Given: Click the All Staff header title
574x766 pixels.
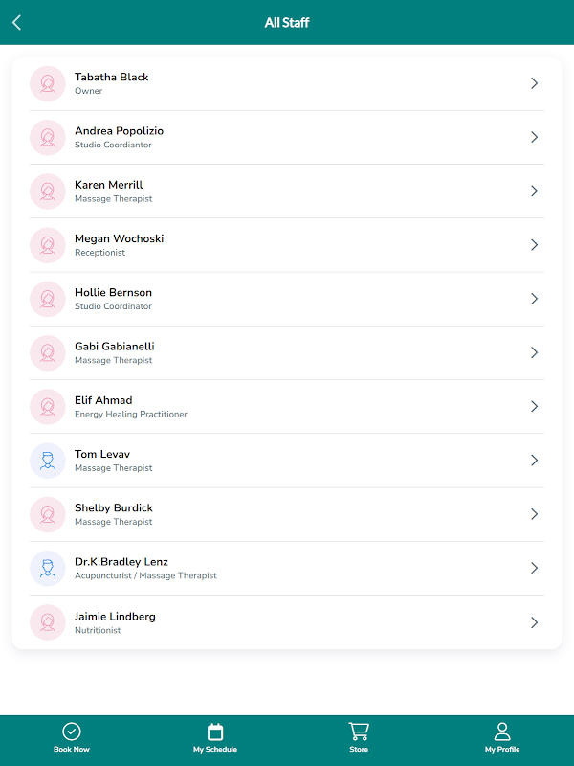Looking at the screenshot, I should (x=287, y=22).
